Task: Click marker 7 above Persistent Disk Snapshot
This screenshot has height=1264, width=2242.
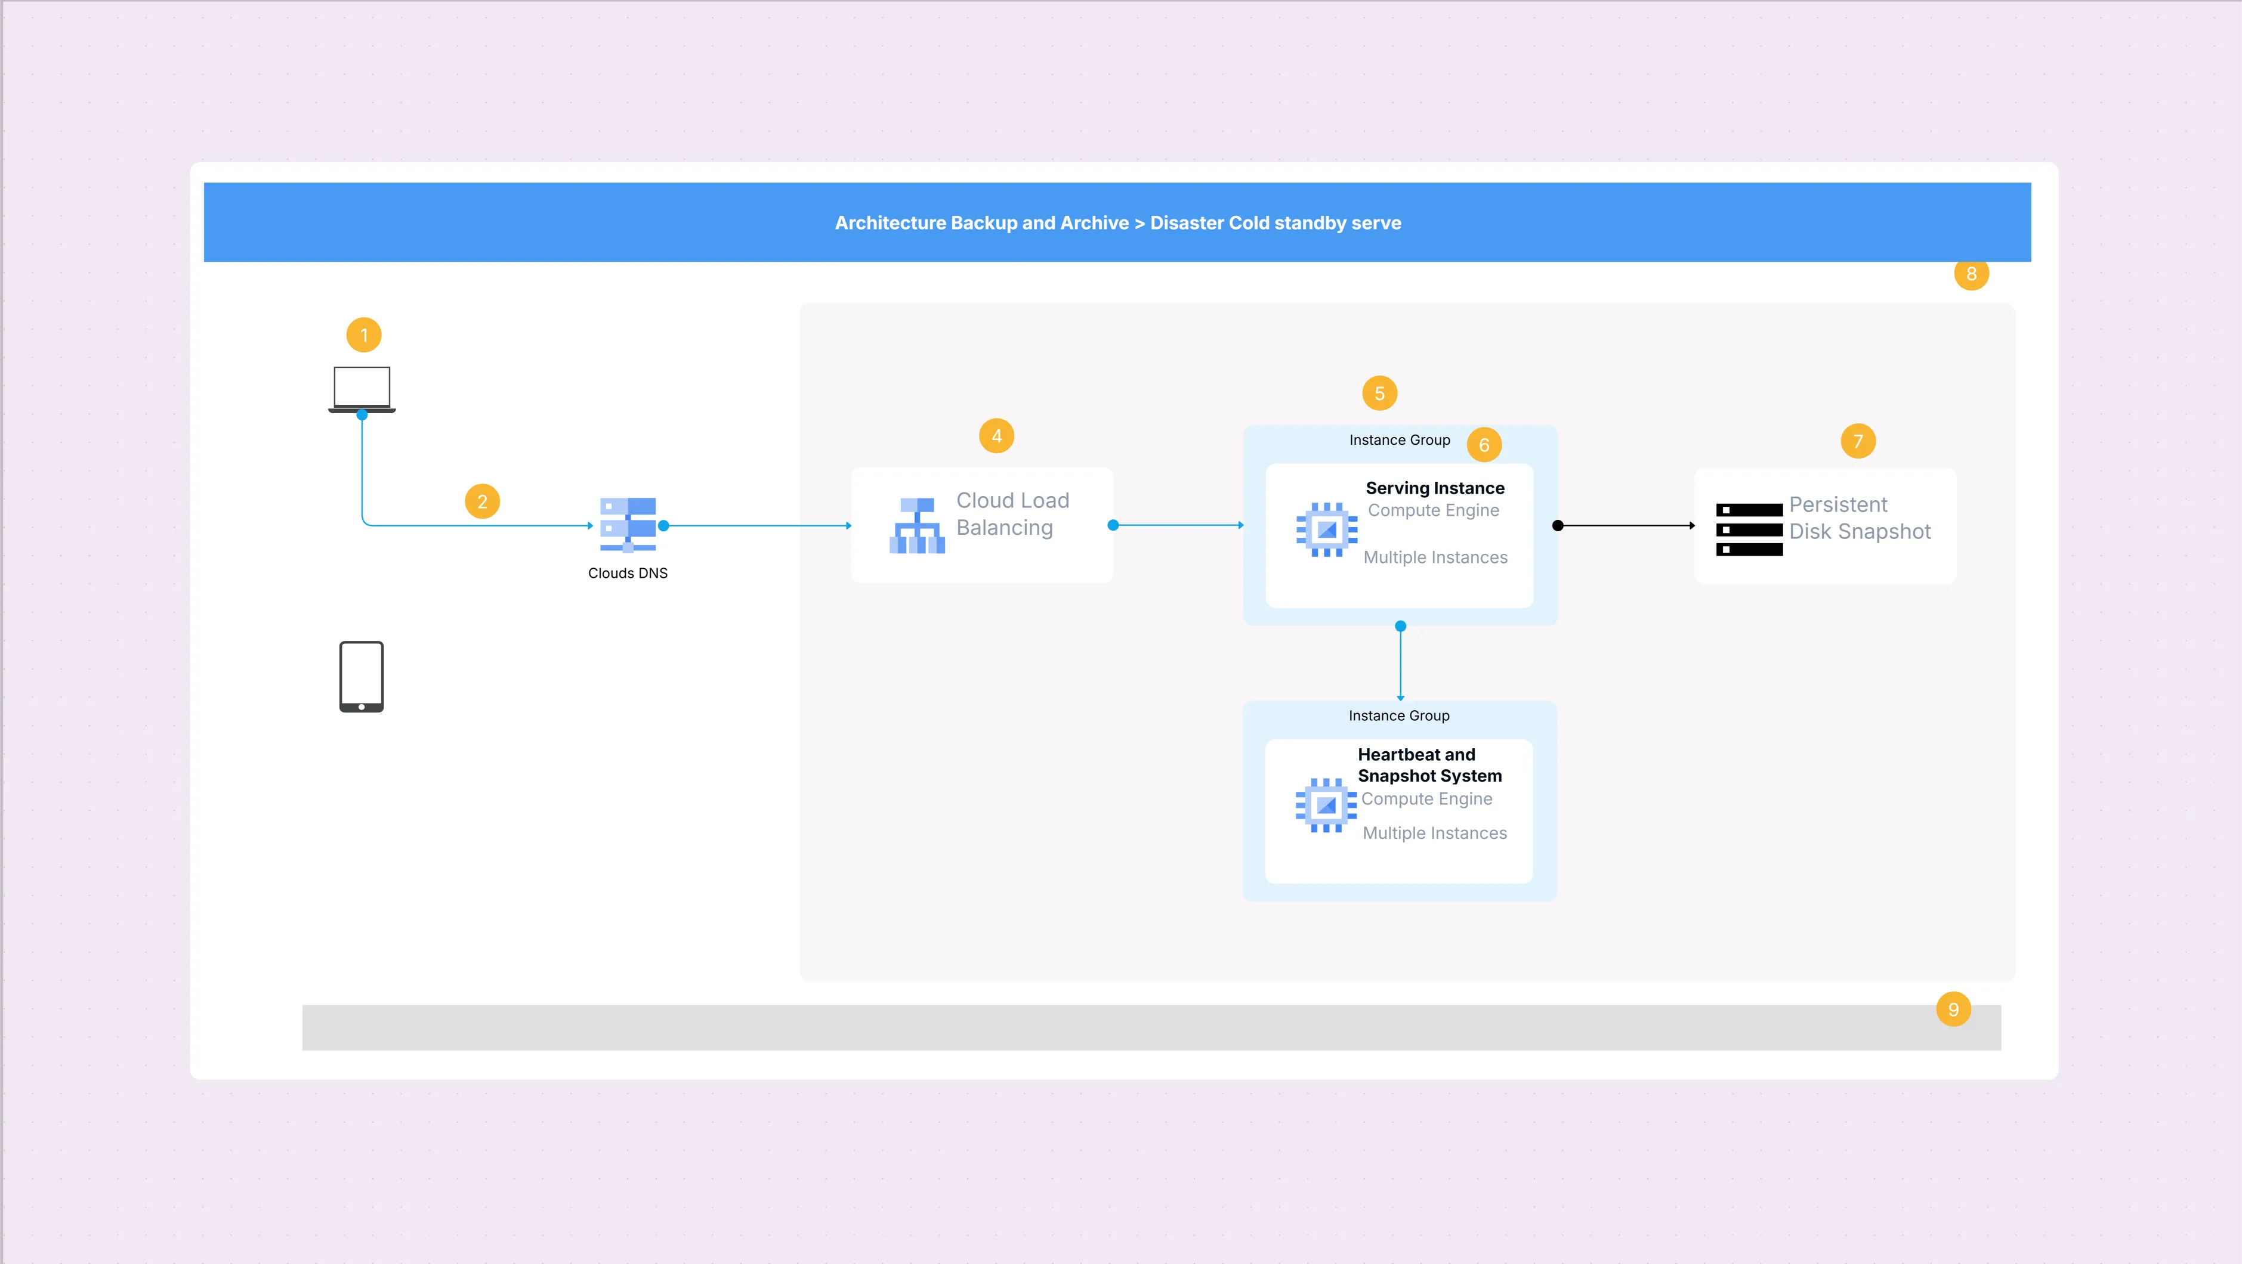Action: click(x=1858, y=441)
